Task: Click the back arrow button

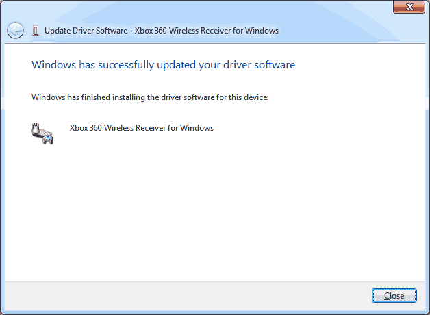Action: 15,30
